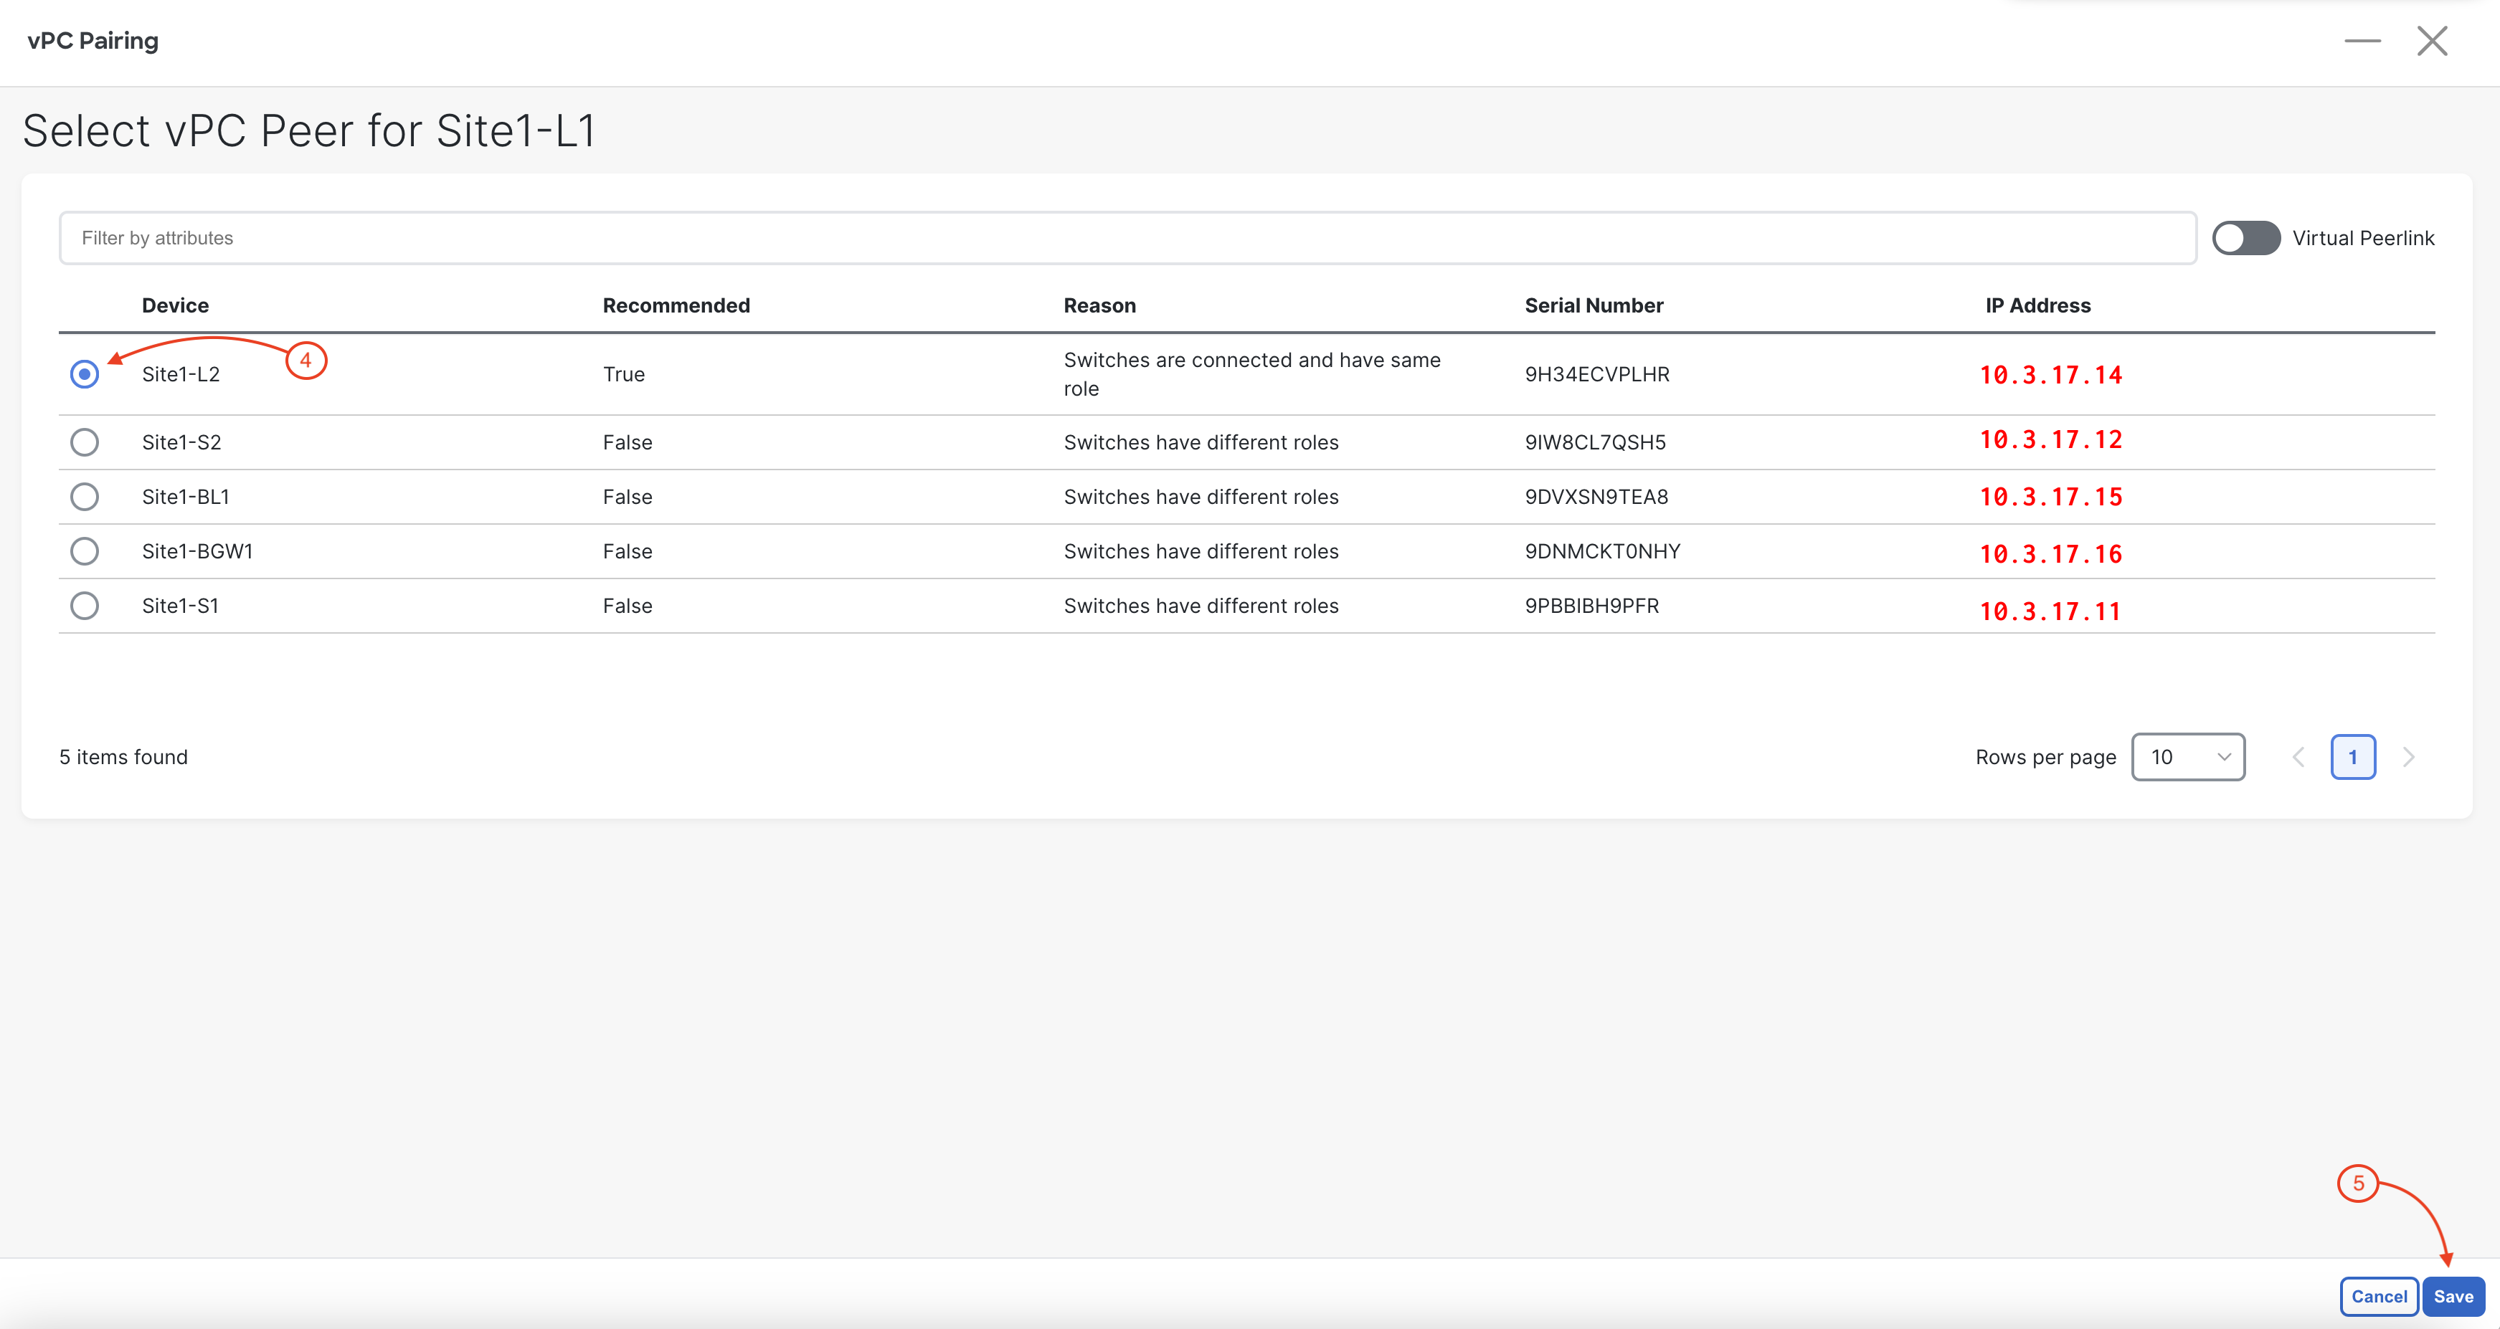This screenshot has width=2500, height=1329.
Task: Click page number 1 button
Action: (2352, 757)
